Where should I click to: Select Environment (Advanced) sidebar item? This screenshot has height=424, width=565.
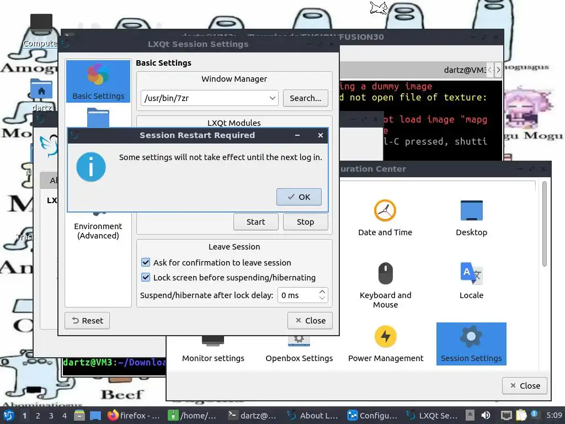pos(98,231)
